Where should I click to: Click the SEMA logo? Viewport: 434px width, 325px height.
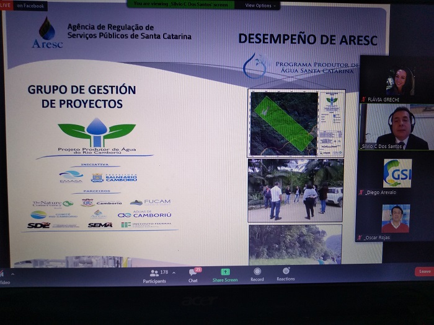pos(100,225)
